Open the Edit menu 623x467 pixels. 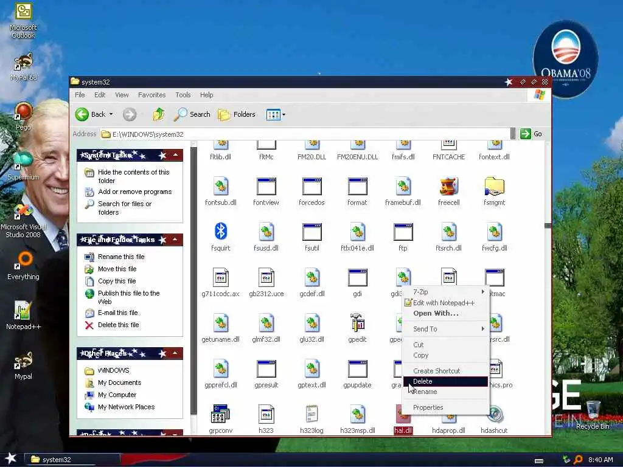100,95
